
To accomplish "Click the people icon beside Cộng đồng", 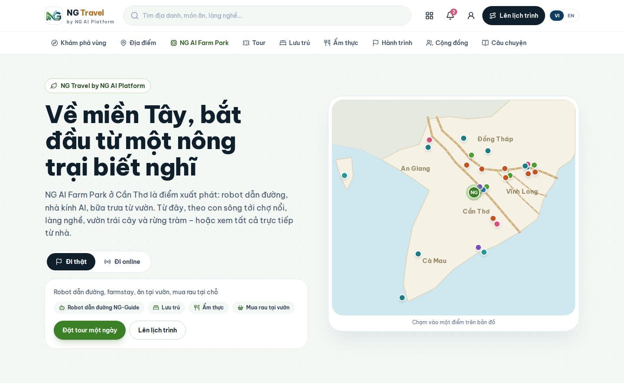I will click(429, 43).
